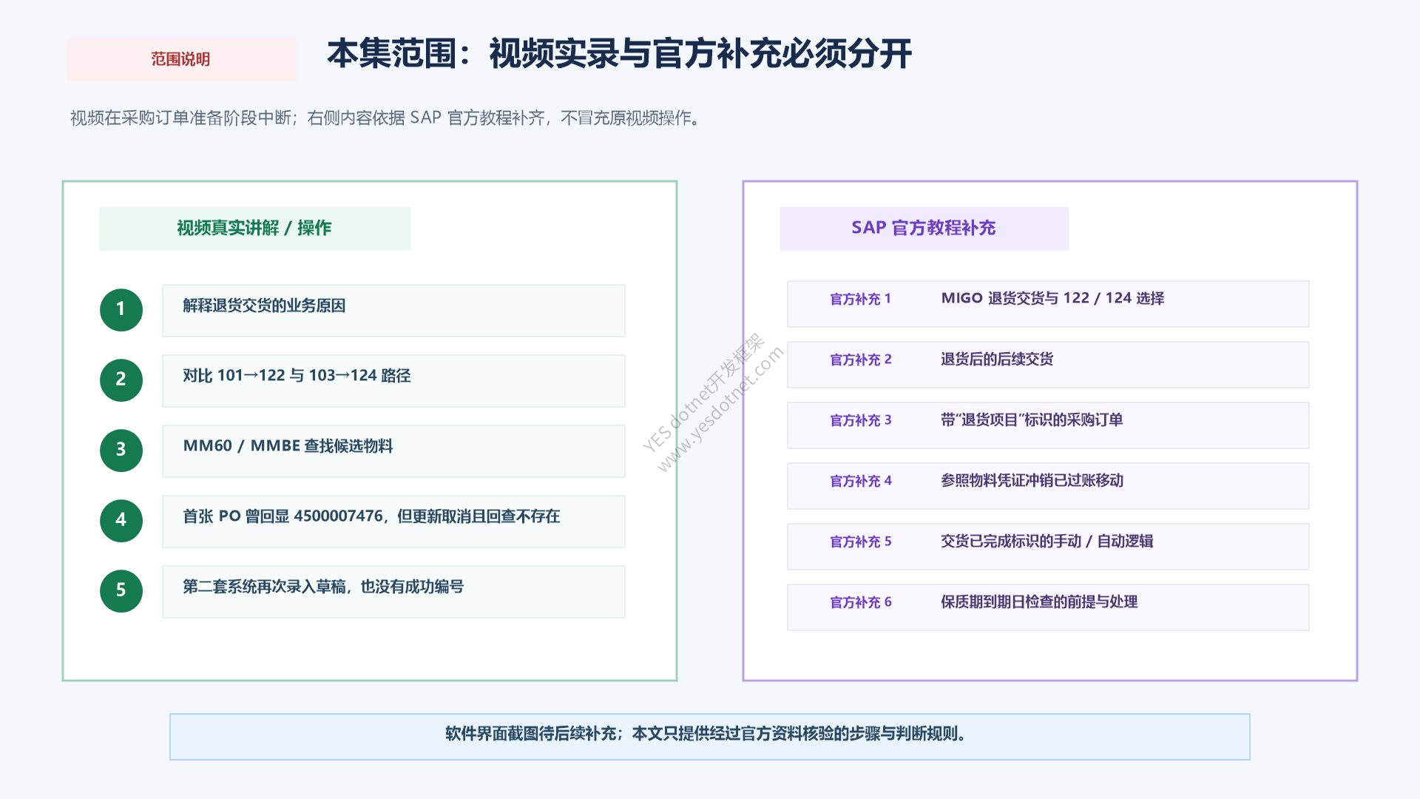1420x799 pixels.
Task: Click the SAP 官方教程补充 header
Action: pos(924,228)
